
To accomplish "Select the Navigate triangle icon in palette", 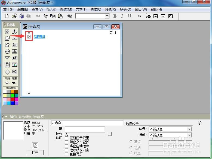I will point(7,58).
